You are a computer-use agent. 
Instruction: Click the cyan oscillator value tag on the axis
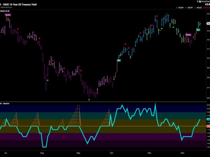point(208,119)
